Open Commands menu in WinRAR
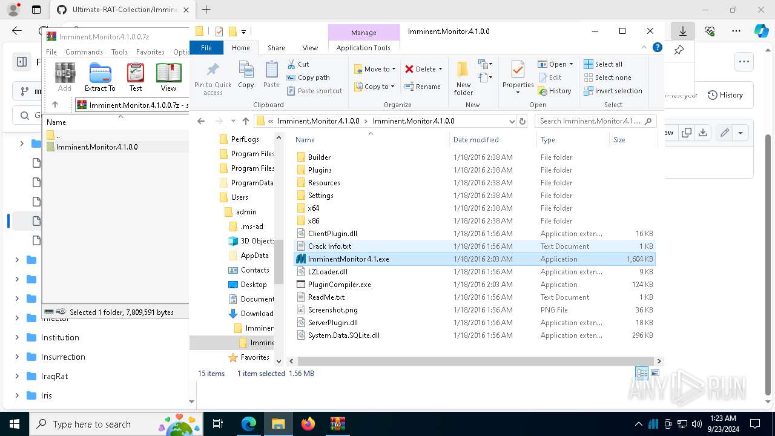Viewport: 775px width, 436px height. (84, 52)
